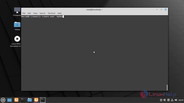
Task: Close the terminal window
Action: click(166, 9)
